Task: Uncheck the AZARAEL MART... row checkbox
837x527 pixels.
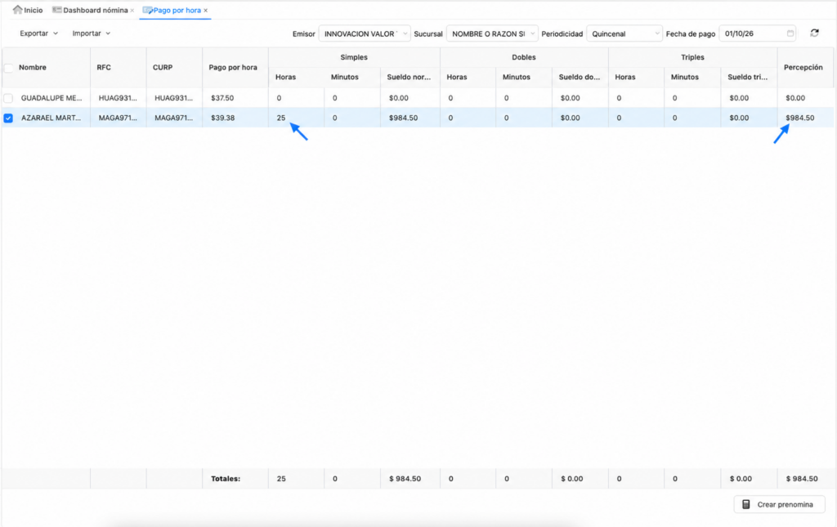Action: (x=8, y=118)
